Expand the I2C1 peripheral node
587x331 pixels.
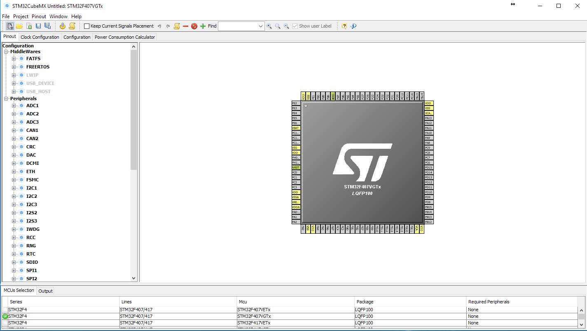coord(14,188)
